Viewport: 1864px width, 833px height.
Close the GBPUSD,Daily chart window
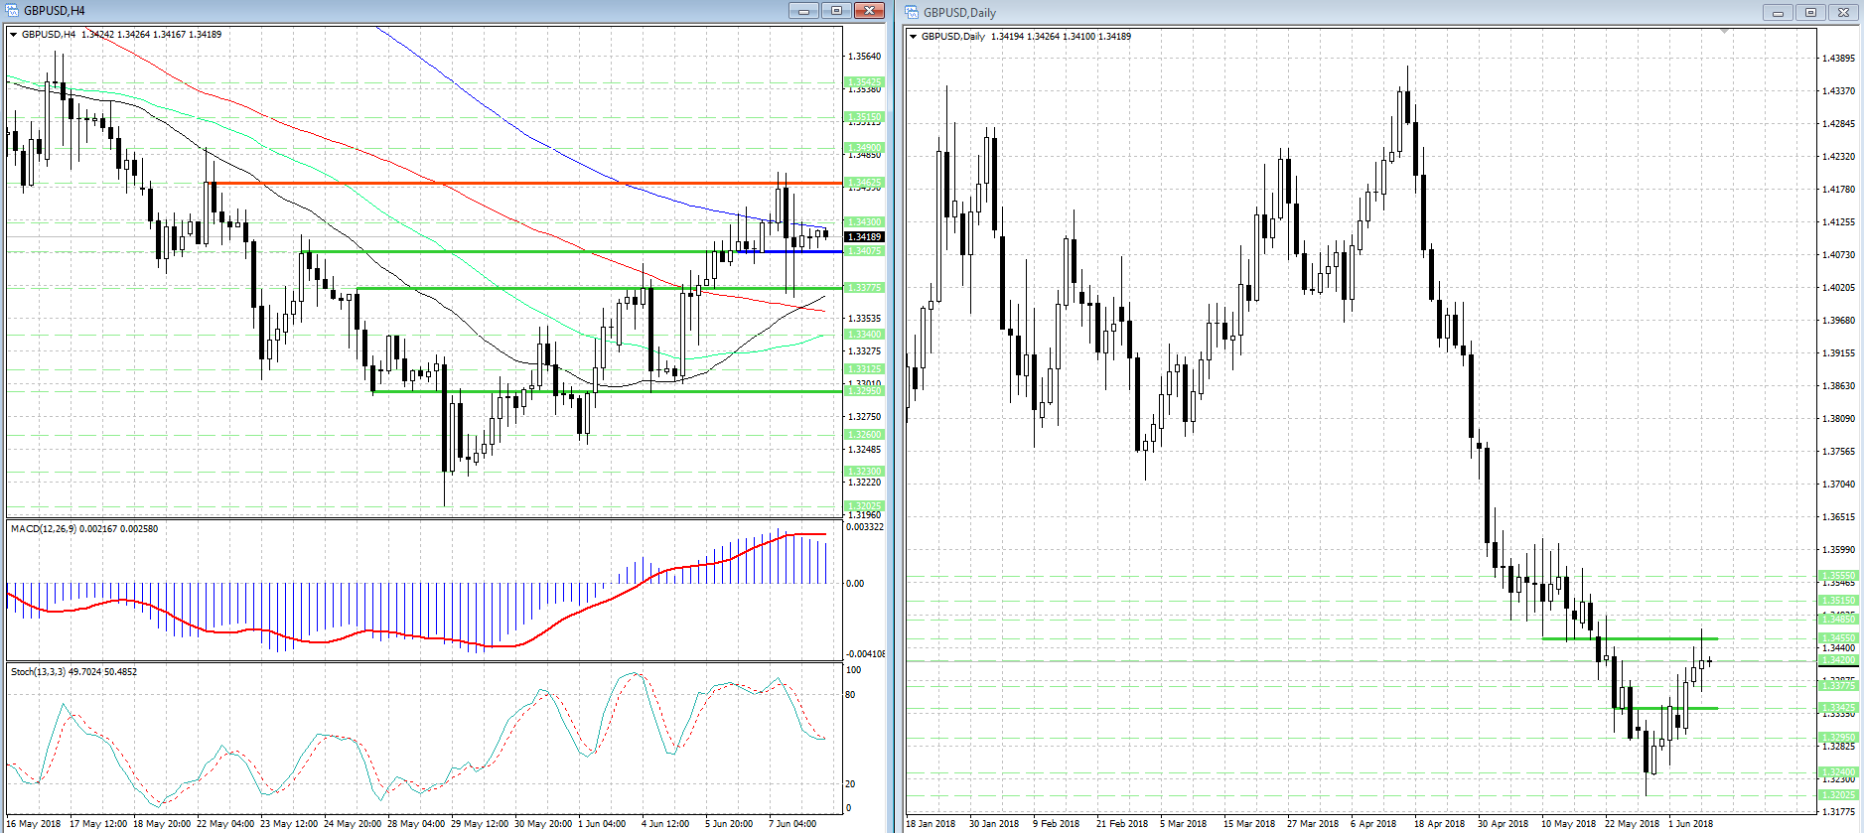(x=1843, y=13)
